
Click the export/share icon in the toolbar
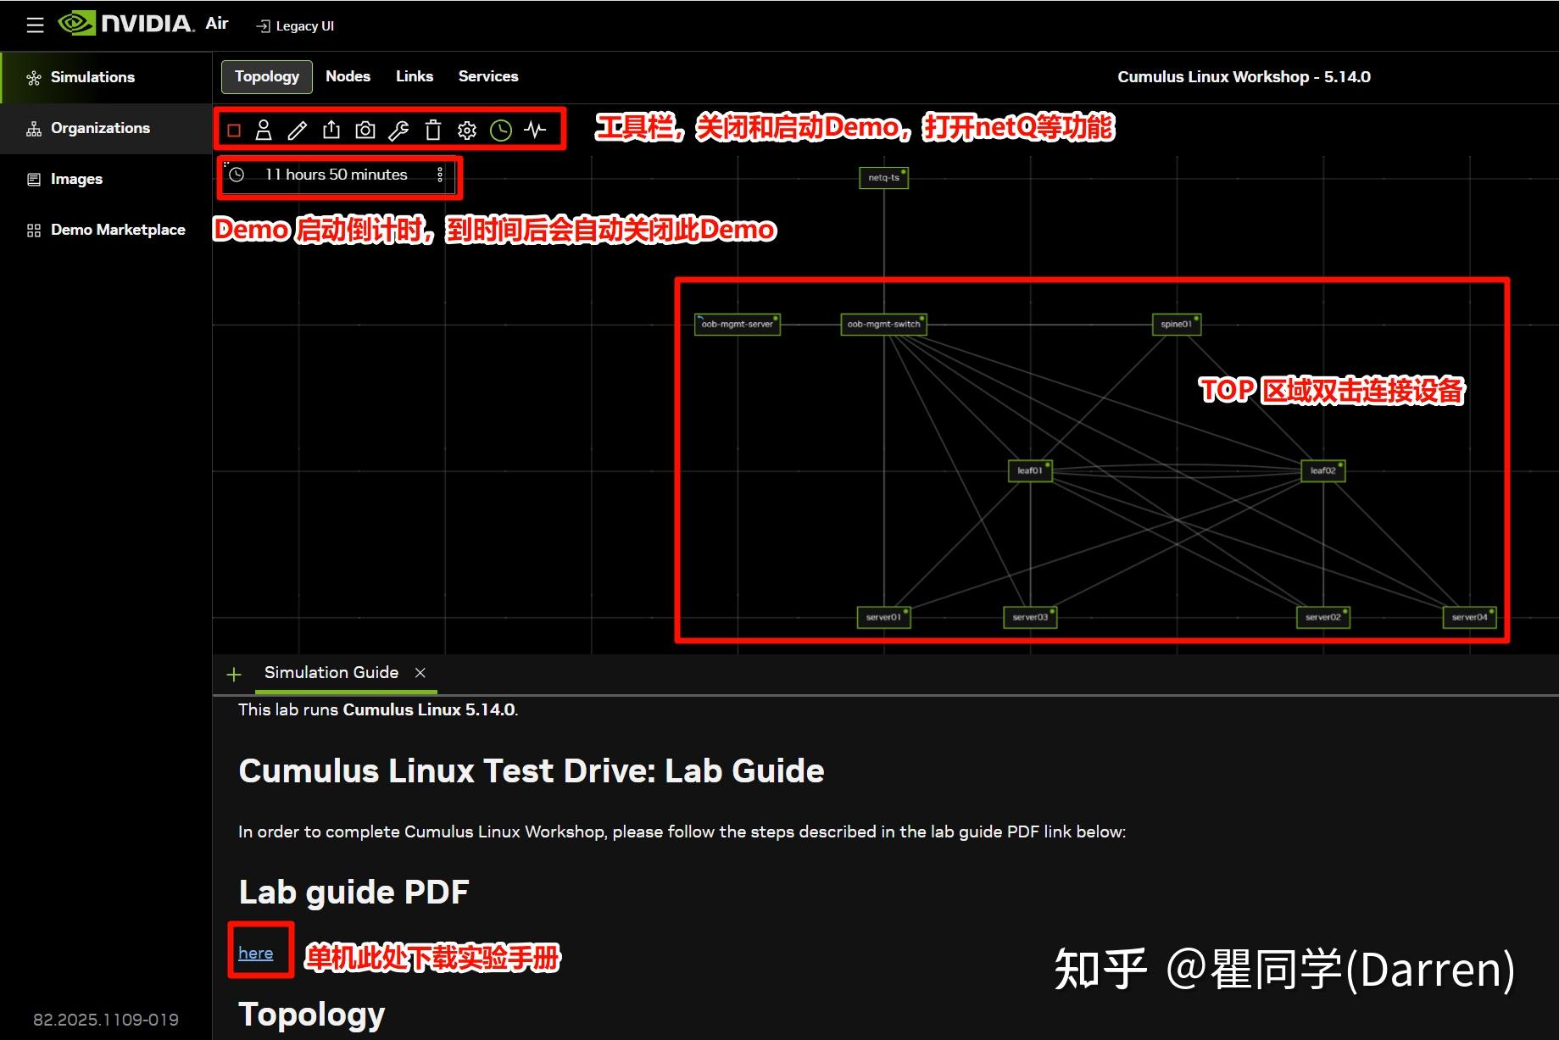pos(331,130)
